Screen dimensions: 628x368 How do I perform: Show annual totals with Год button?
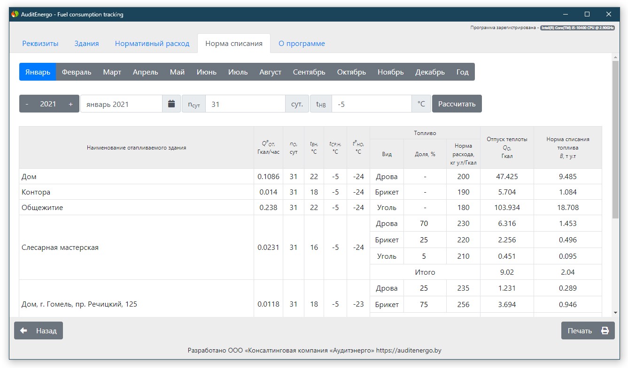462,72
